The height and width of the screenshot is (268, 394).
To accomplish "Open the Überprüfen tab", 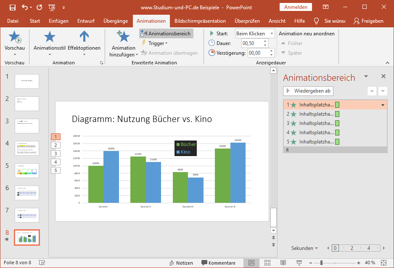I will pos(247,21).
